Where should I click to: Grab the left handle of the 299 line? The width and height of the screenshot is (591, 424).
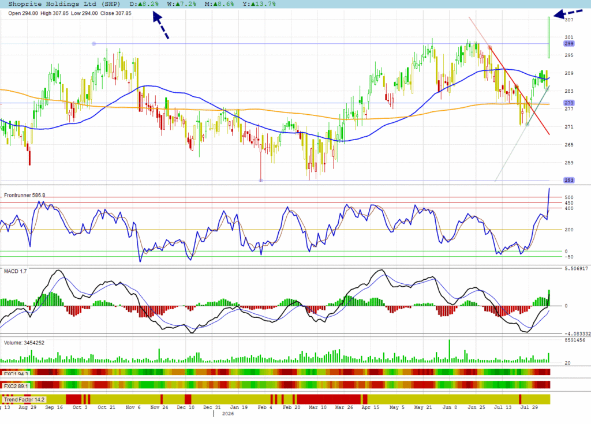point(94,44)
